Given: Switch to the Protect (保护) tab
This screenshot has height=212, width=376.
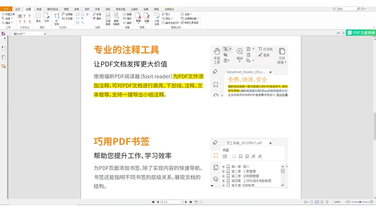Looking at the screenshot, I should click(87, 9).
